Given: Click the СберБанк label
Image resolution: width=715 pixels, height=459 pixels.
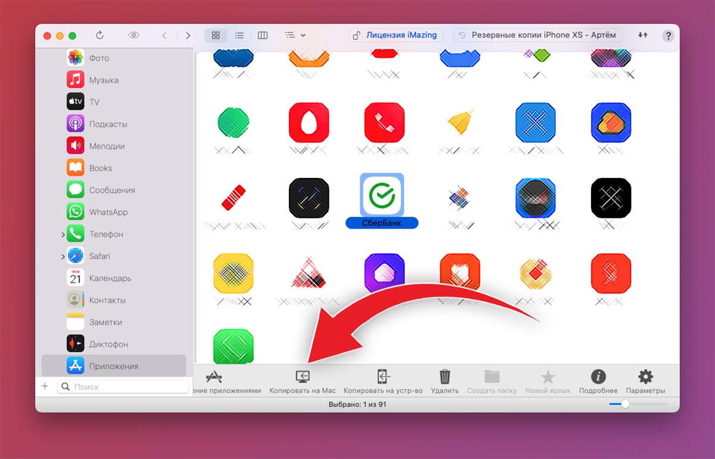Looking at the screenshot, I should tap(382, 223).
